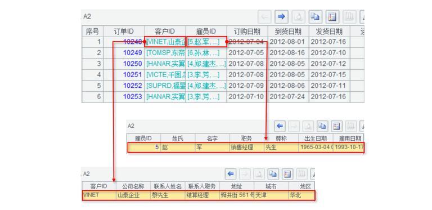This screenshot has width=432, height=210.
Task: Click ship date 2012-07-12 cell
Action: coord(329,64)
